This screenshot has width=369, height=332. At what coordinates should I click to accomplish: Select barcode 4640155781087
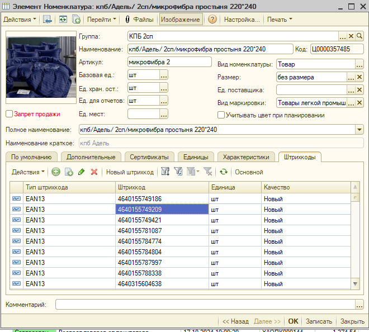[x=162, y=231]
